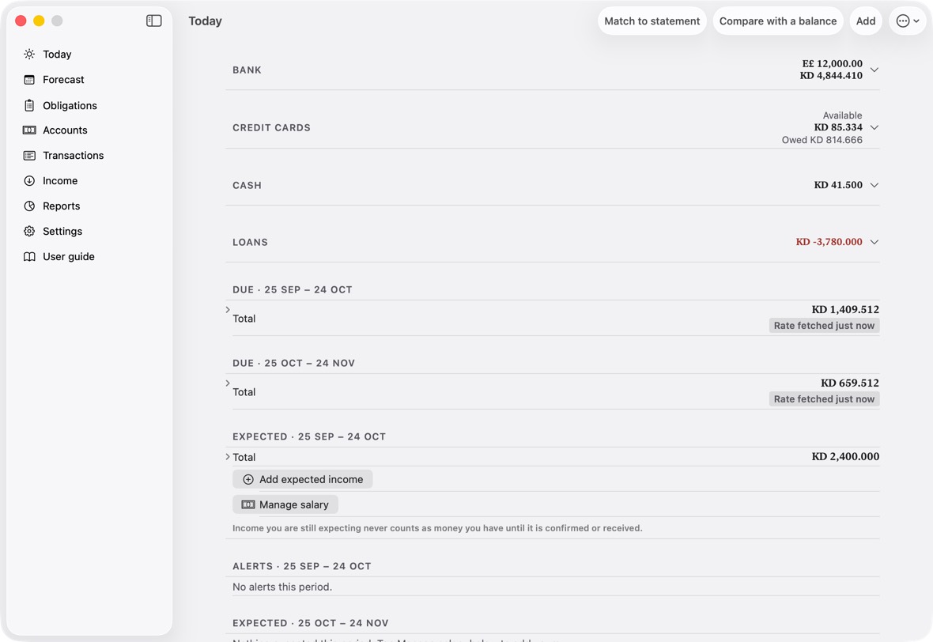The width and height of the screenshot is (933, 642).
Task: Expand the Credit Cards section chevron
Action: (874, 127)
